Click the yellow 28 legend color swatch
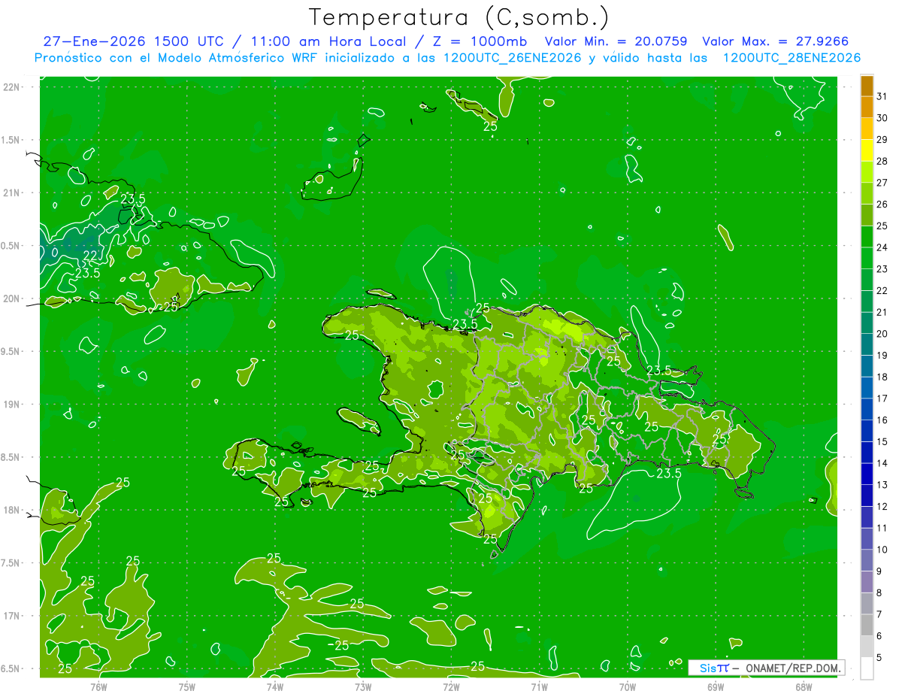Viewport: 902px width, 697px height. click(x=867, y=151)
